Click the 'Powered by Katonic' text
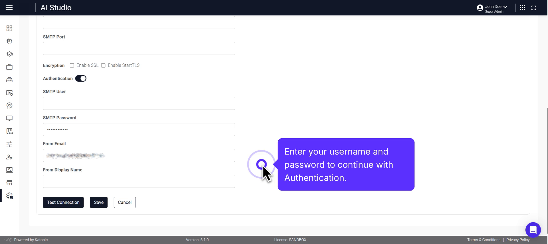The image size is (548, 244). [x=31, y=240]
